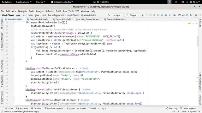Open the Device File Explorer panel
This screenshot has width=202, height=113.
(x=200, y=82)
